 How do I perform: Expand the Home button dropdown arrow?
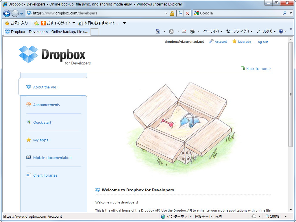(164, 31)
